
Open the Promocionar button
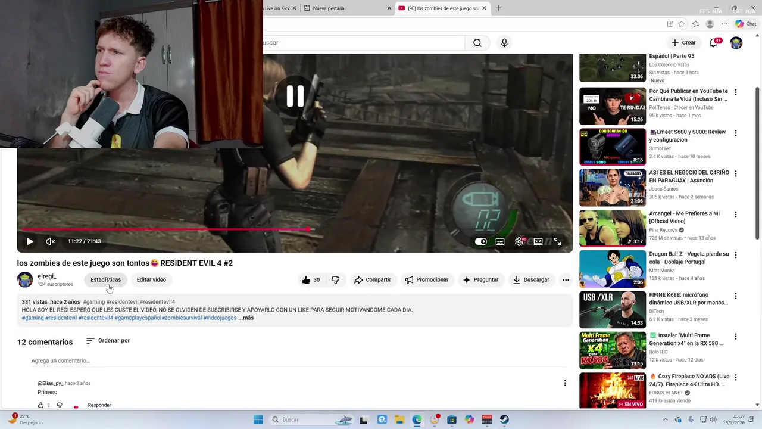[427, 279]
